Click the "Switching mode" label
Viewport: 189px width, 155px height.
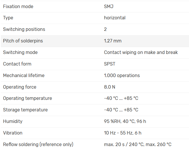(20, 53)
